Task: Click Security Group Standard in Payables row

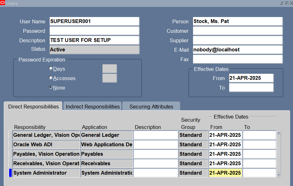Action: [193, 154]
